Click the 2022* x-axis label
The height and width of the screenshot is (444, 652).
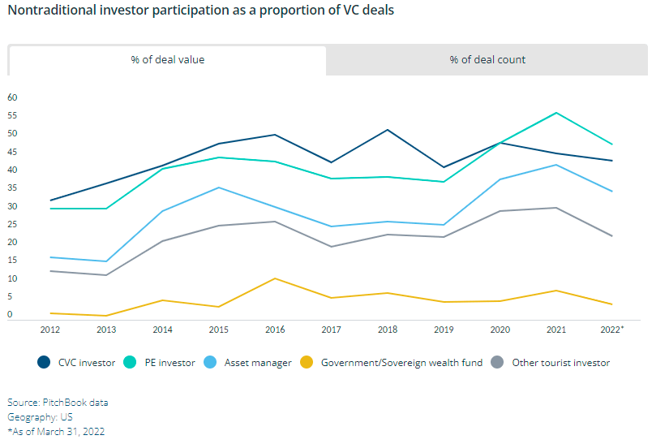coord(612,330)
